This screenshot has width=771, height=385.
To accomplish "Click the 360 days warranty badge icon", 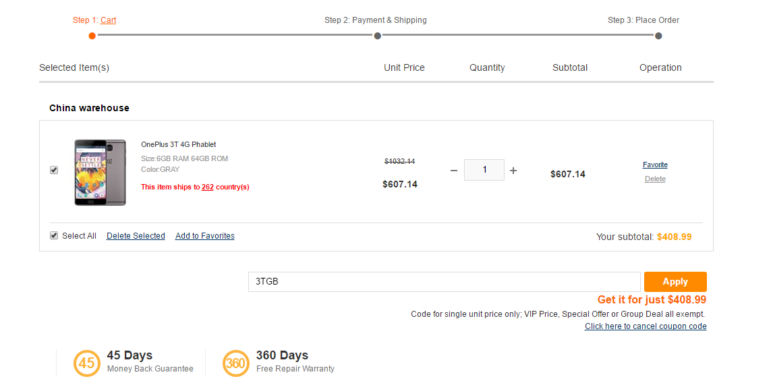I will click(237, 363).
